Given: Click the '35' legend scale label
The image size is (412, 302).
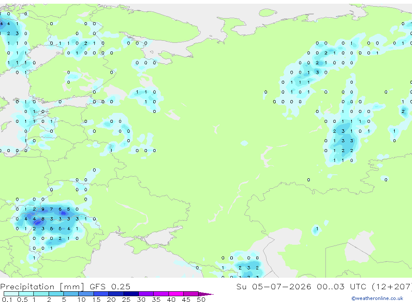Looking at the screenshot, I should click(x=156, y=300).
